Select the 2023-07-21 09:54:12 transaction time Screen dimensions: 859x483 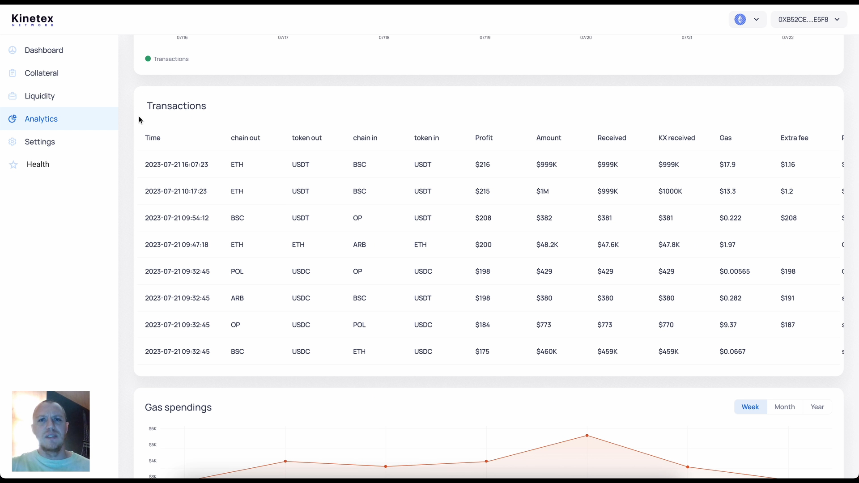177,218
